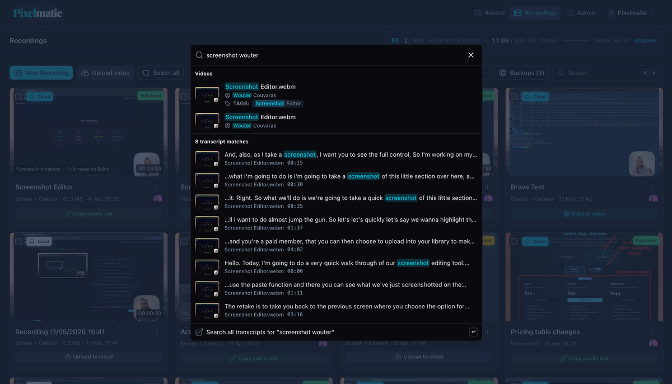Click the magnifier icon in the search modal
The image size is (672, 384).
tap(199, 55)
